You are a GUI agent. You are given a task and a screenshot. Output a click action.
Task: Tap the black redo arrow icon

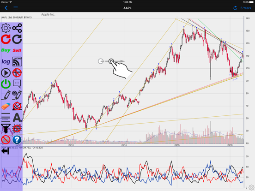coord(17,39)
